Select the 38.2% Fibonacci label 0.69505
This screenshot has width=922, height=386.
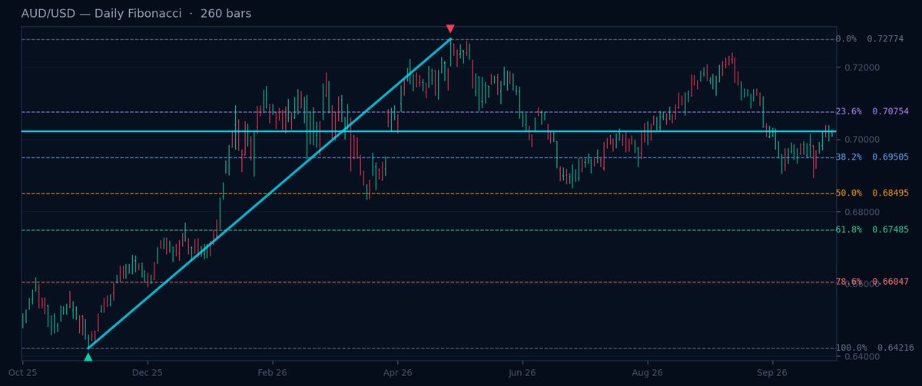[x=872, y=157]
